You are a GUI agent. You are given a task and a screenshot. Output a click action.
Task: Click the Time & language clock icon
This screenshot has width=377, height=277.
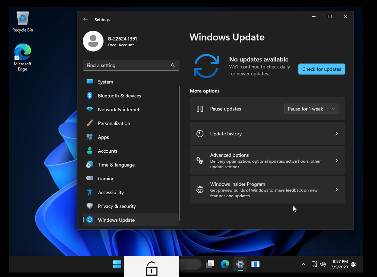90,165
